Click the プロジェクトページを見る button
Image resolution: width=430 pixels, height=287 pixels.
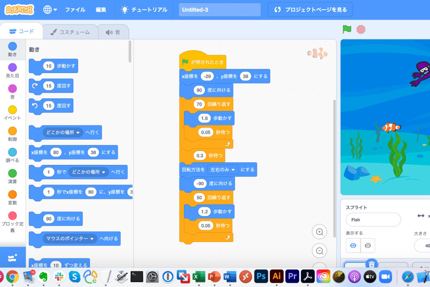(310, 10)
